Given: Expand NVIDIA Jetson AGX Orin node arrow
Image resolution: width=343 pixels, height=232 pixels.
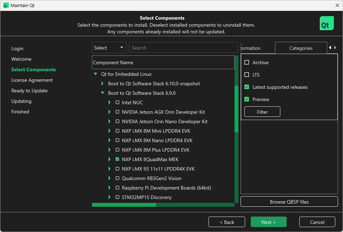Looking at the screenshot, I should (x=110, y=112).
